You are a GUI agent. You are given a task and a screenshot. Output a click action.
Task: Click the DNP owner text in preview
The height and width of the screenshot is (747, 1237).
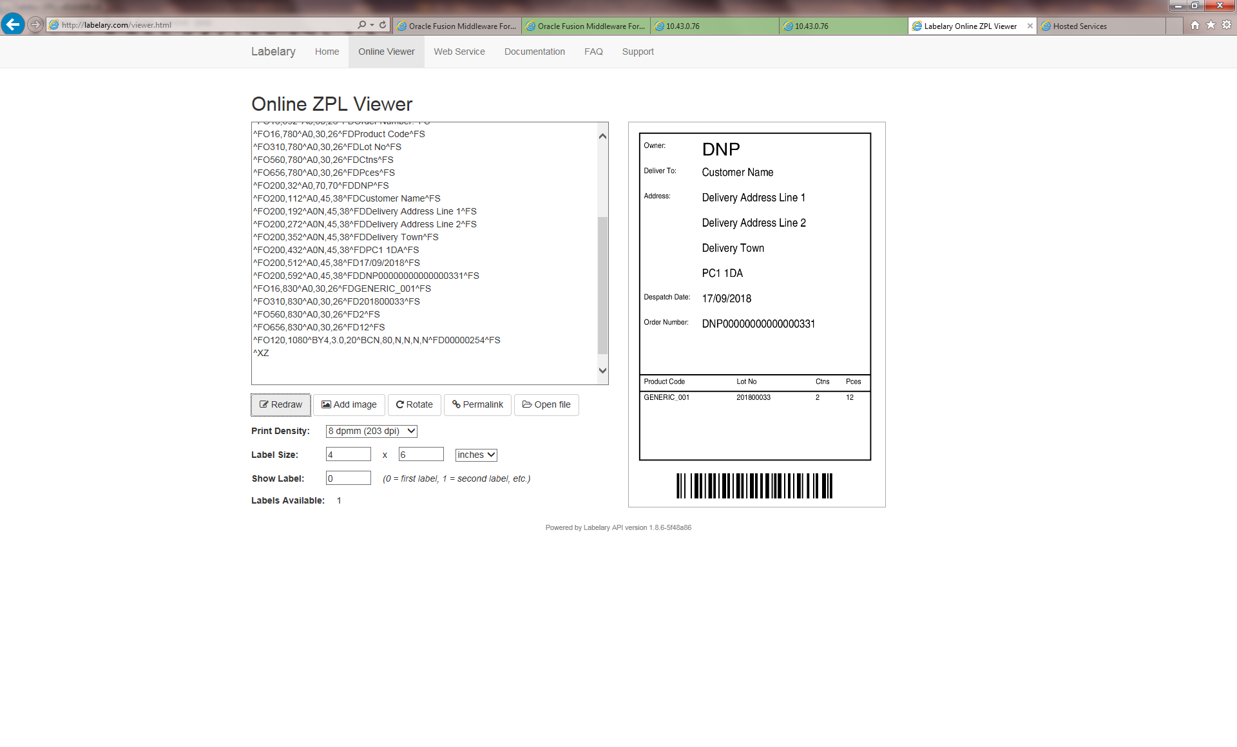coord(721,149)
